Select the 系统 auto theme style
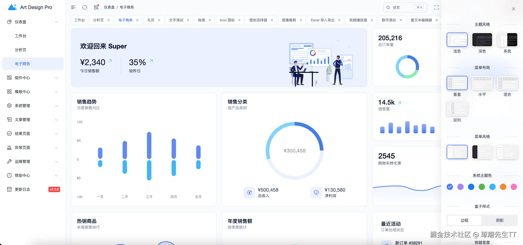523x245 pixels. (507, 40)
